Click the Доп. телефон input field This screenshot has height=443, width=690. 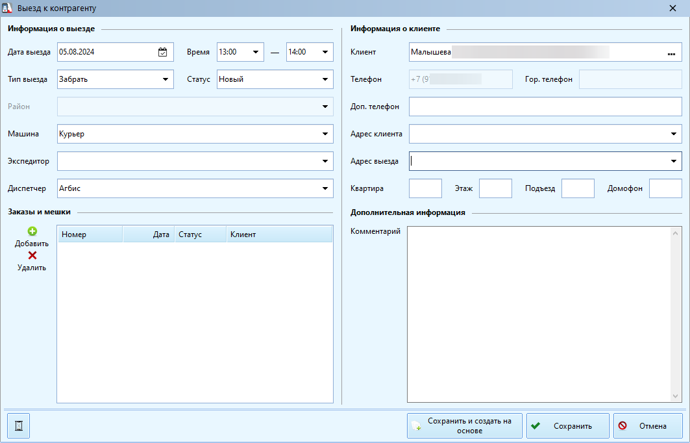(x=545, y=107)
